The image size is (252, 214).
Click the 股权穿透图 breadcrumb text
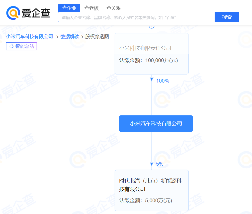coord(97,37)
